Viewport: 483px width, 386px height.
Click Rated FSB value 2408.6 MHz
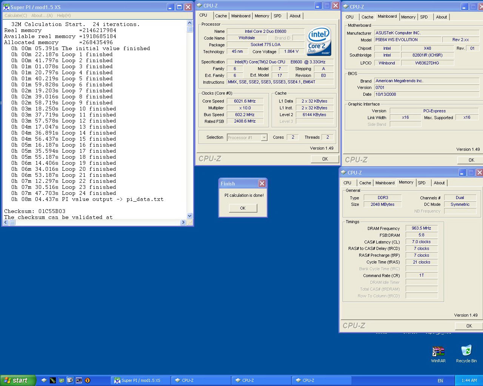click(x=245, y=121)
